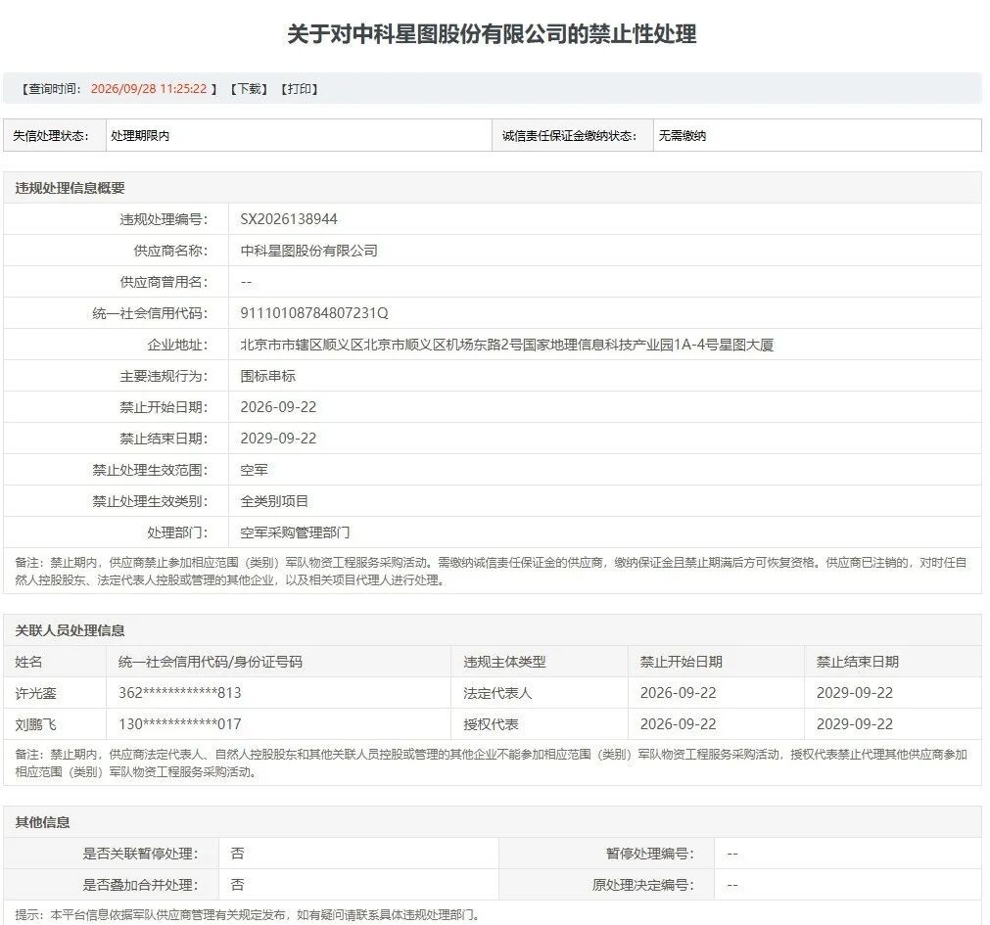Click the 诚信责任保证金缴纳状态 label
990x925 pixels.
(569, 136)
